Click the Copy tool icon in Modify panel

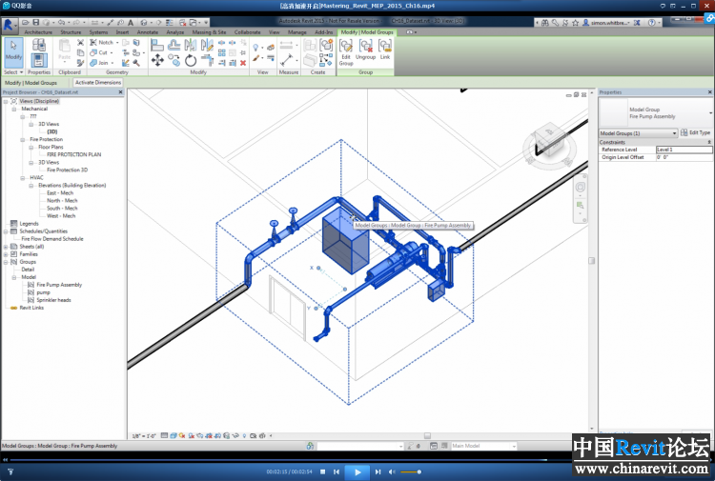click(174, 60)
